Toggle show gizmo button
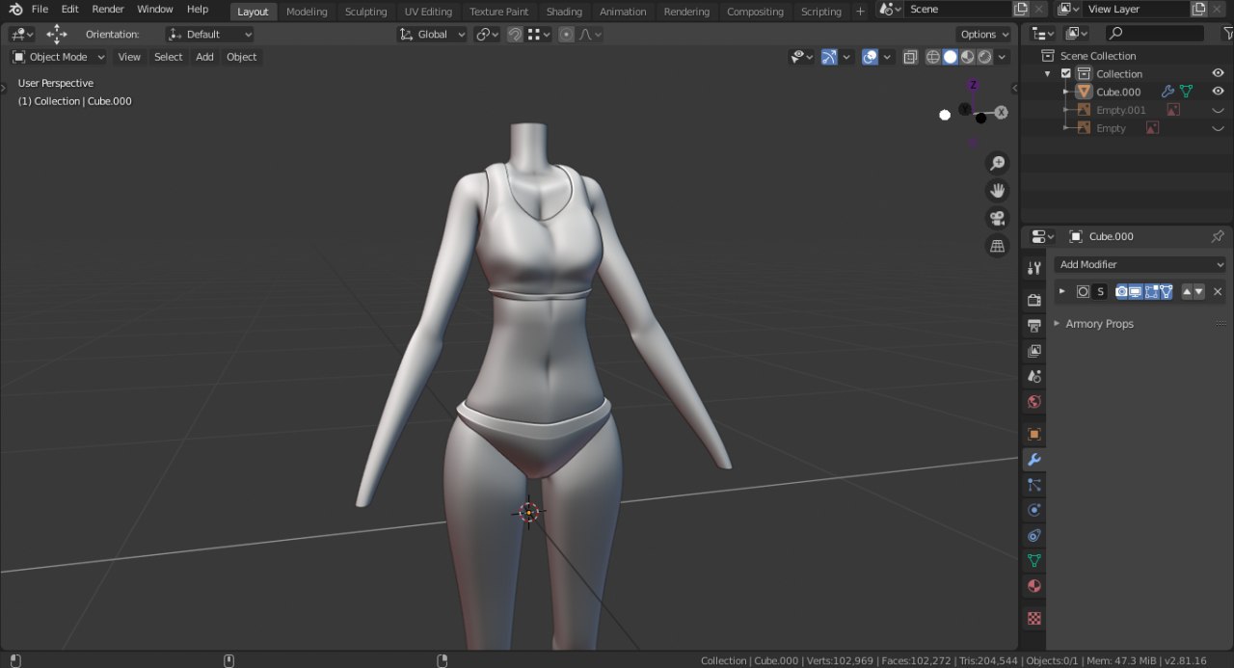The width and height of the screenshot is (1234, 668). (x=828, y=57)
